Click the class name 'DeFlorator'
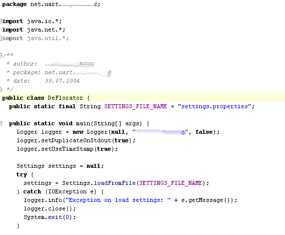285x235 pixels. tap(65, 98)
